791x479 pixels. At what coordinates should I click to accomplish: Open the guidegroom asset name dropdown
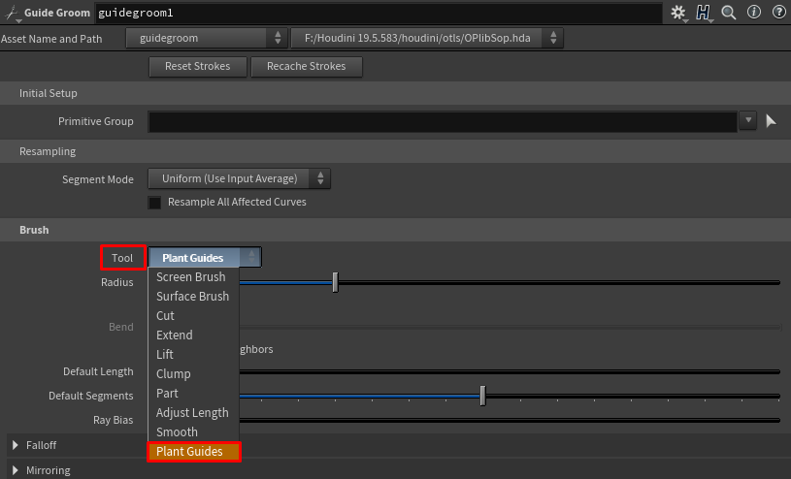(207, 38)
